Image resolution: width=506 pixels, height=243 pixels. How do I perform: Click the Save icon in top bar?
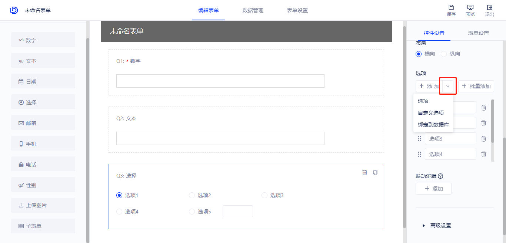[451, 8]
